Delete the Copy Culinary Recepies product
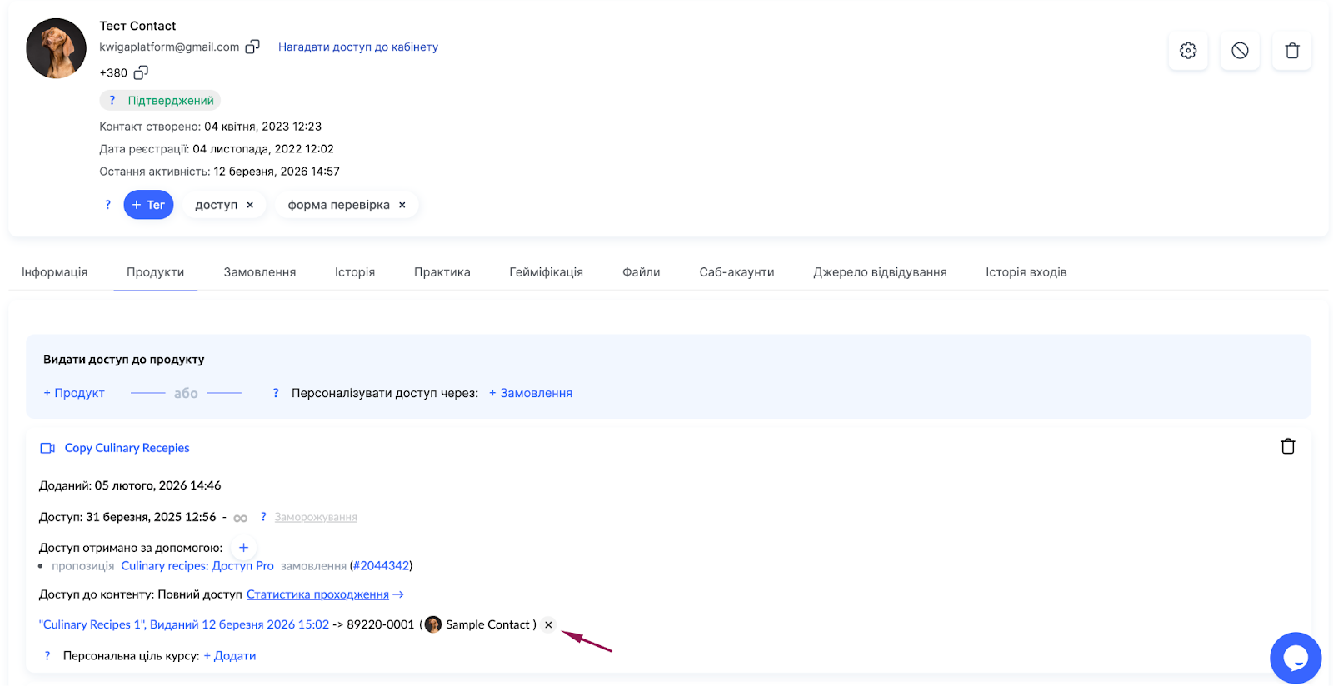 pos(1287,446)
